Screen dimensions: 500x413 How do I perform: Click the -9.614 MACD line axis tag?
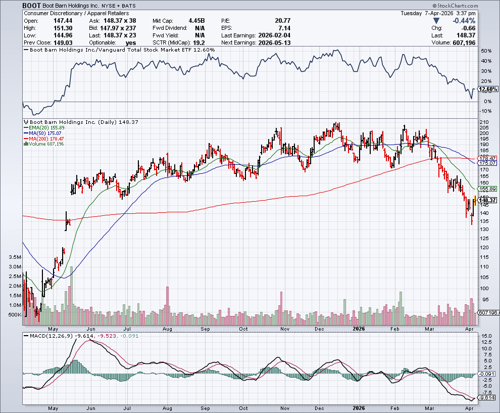point(487,398)
